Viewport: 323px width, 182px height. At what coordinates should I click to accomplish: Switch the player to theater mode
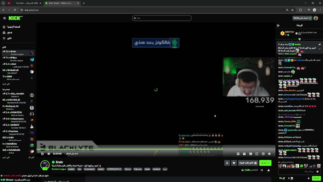[x=251, y=154]
